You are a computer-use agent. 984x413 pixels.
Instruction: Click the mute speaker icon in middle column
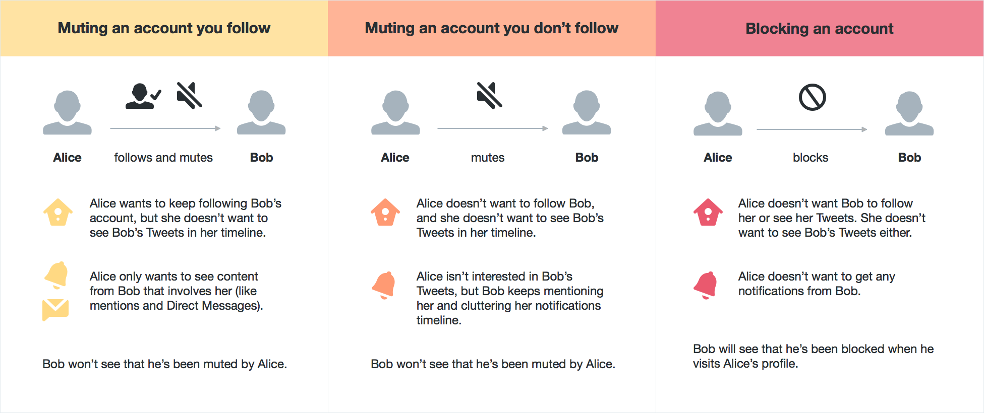click(x=490, y=95)
